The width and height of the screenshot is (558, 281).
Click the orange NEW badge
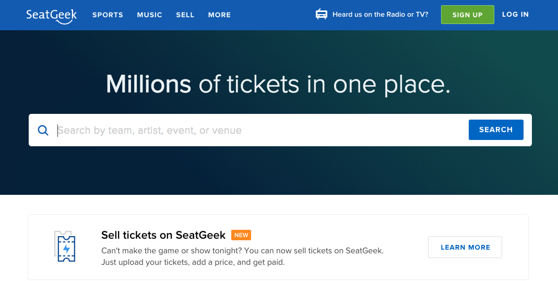point(241,235)
